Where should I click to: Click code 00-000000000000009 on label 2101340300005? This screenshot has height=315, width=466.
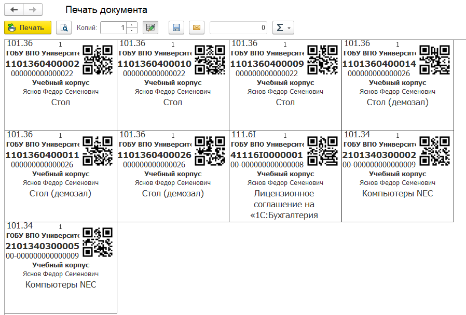point(42,255)
